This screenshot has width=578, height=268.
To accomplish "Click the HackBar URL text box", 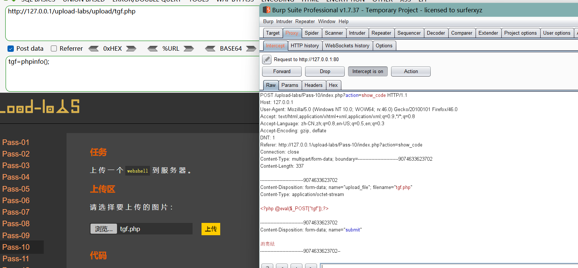I will tap(132, 23).
